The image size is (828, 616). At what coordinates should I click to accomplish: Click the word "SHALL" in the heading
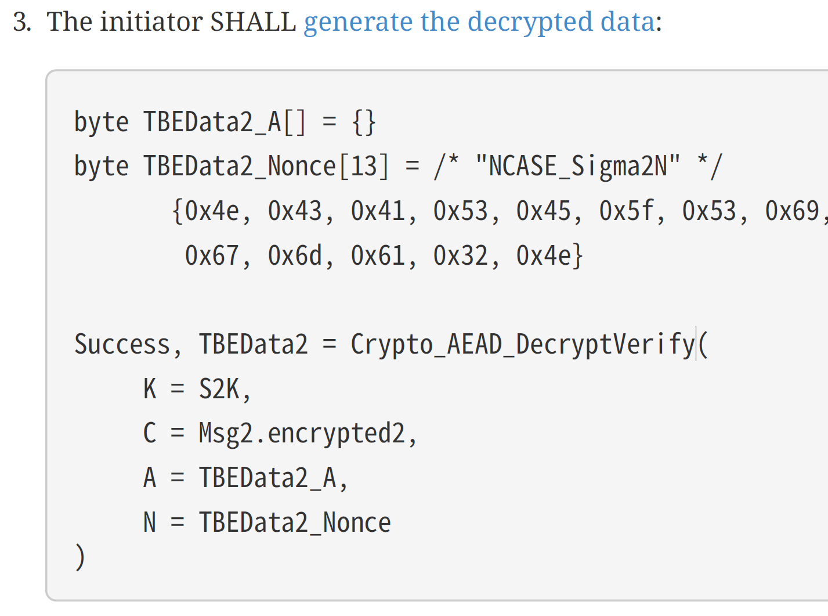click(252, 22)
